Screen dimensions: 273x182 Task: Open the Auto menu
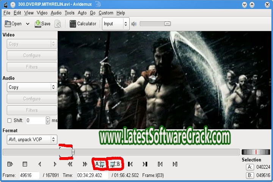tap(82, 13)
